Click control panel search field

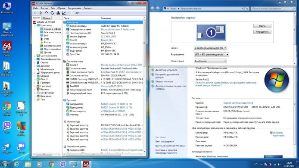point(273,9)
